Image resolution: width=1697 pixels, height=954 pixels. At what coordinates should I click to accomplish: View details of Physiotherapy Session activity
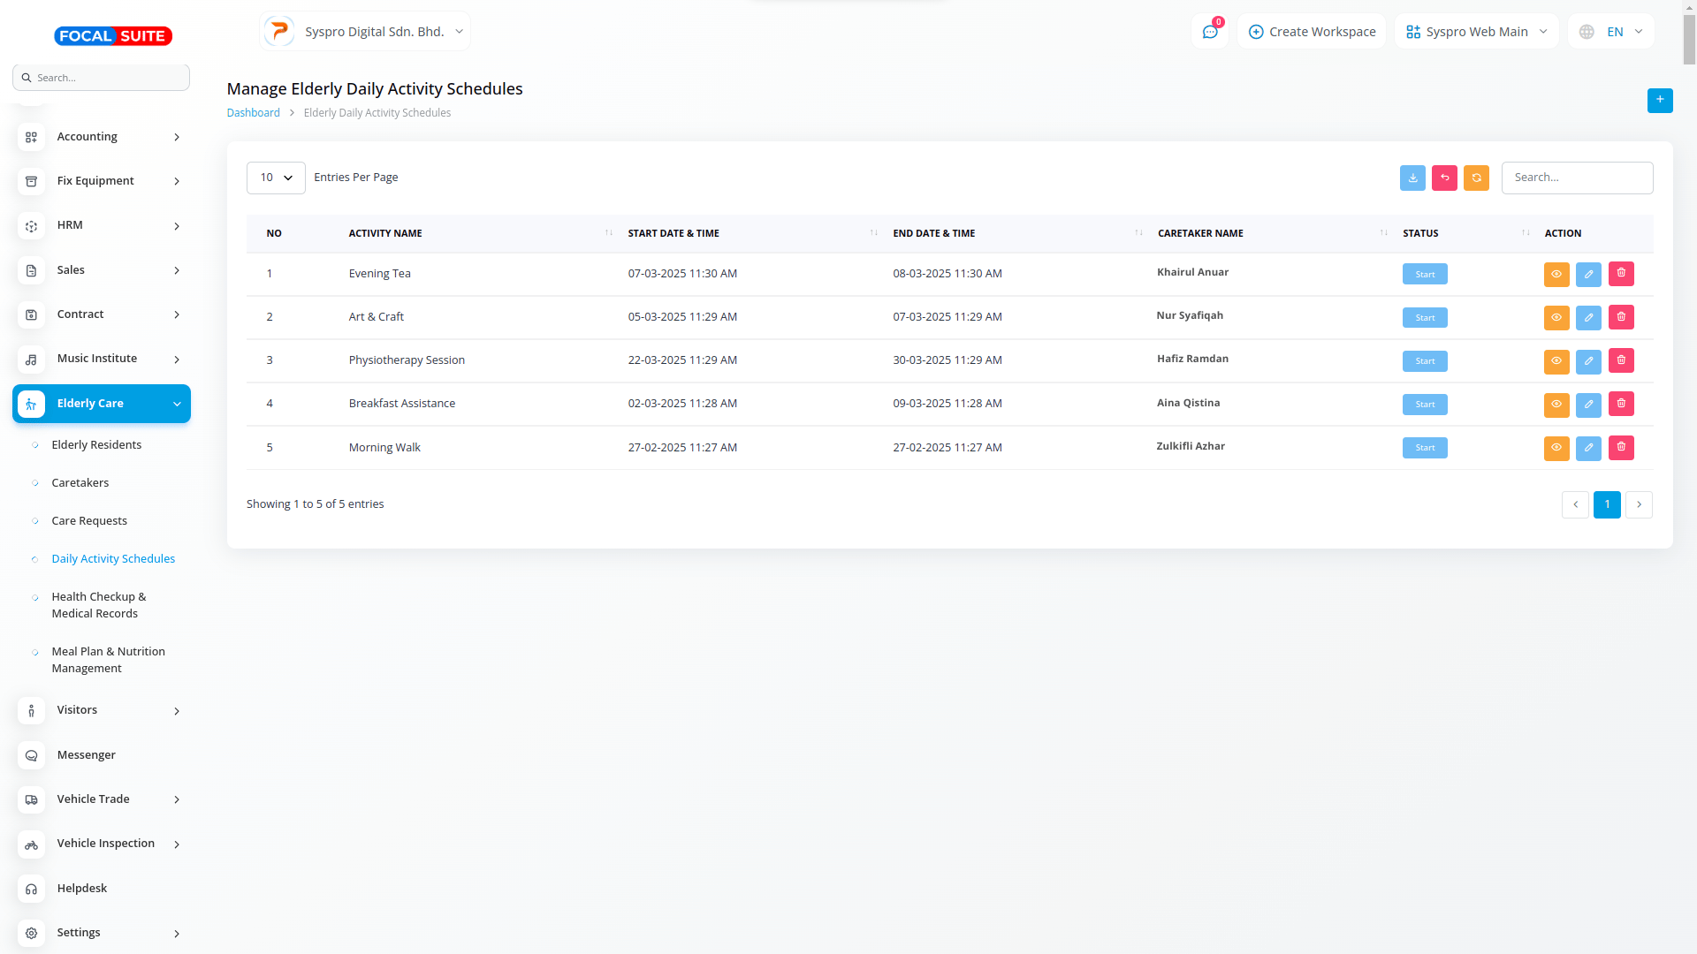[1556, 360]
